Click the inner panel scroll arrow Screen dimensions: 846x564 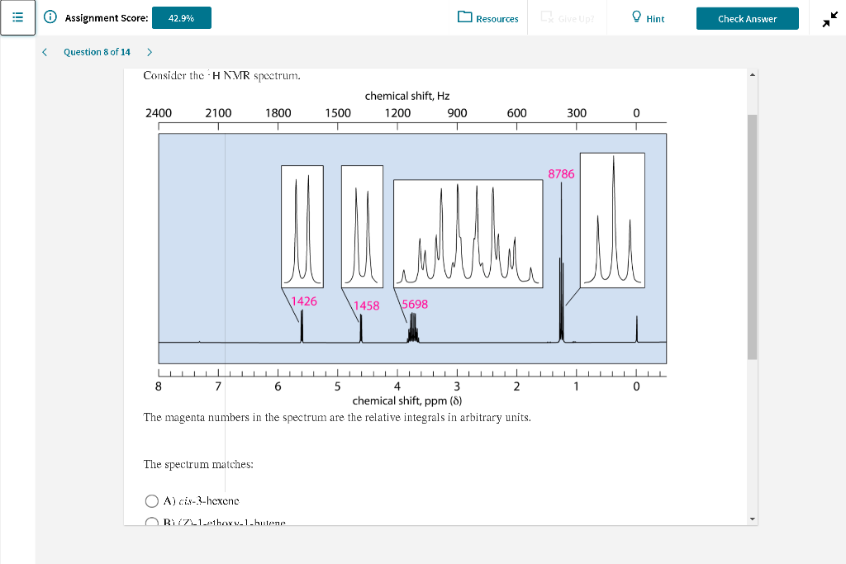pos(751,73)
